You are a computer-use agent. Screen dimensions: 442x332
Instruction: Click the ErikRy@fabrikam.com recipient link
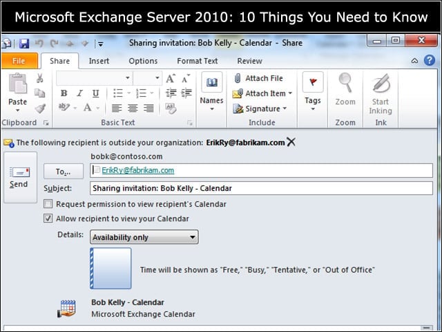(x=138, y=170)
